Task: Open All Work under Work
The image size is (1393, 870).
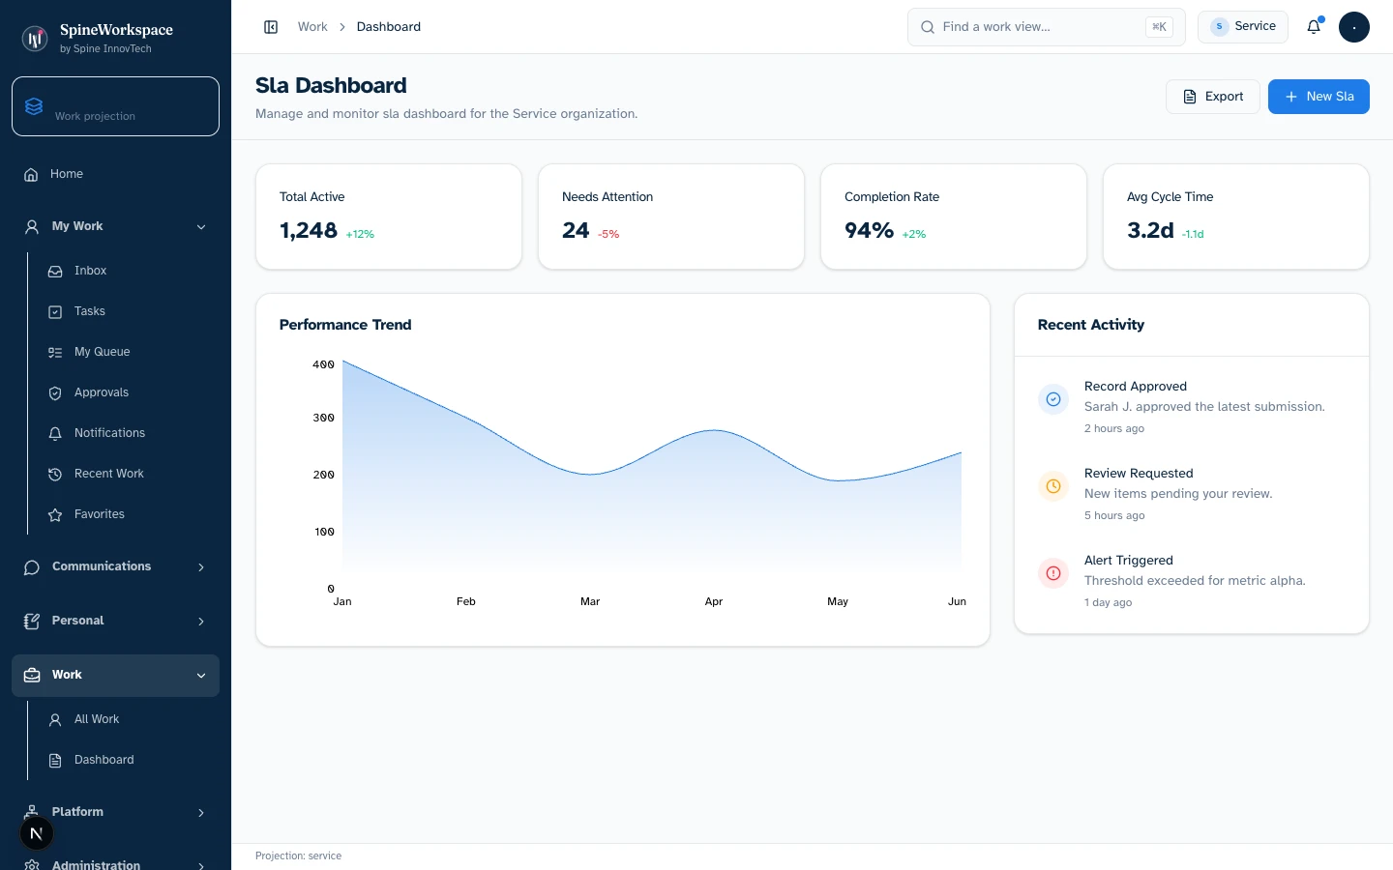Action: point(128,719)
